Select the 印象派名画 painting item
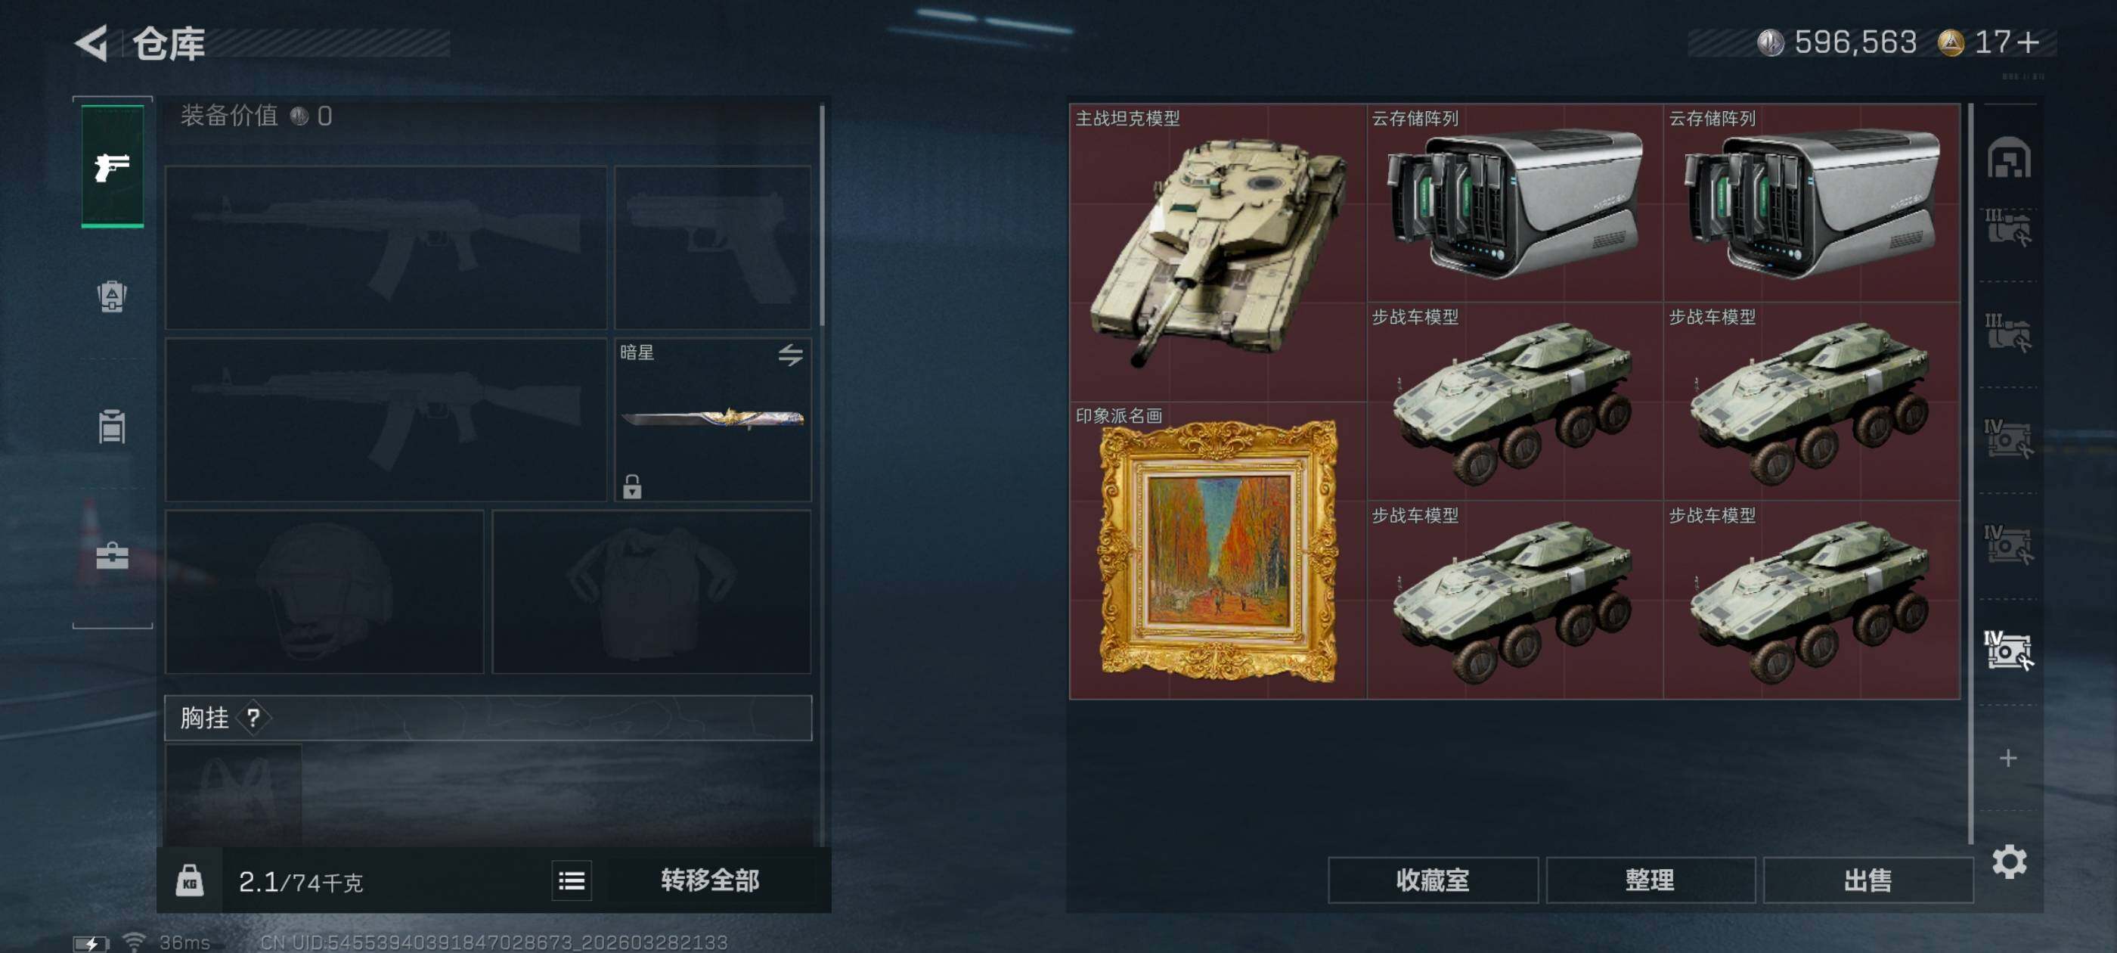Viewport: 2117px width, 953px height. pyautogui.click(x=1218, y=550)
